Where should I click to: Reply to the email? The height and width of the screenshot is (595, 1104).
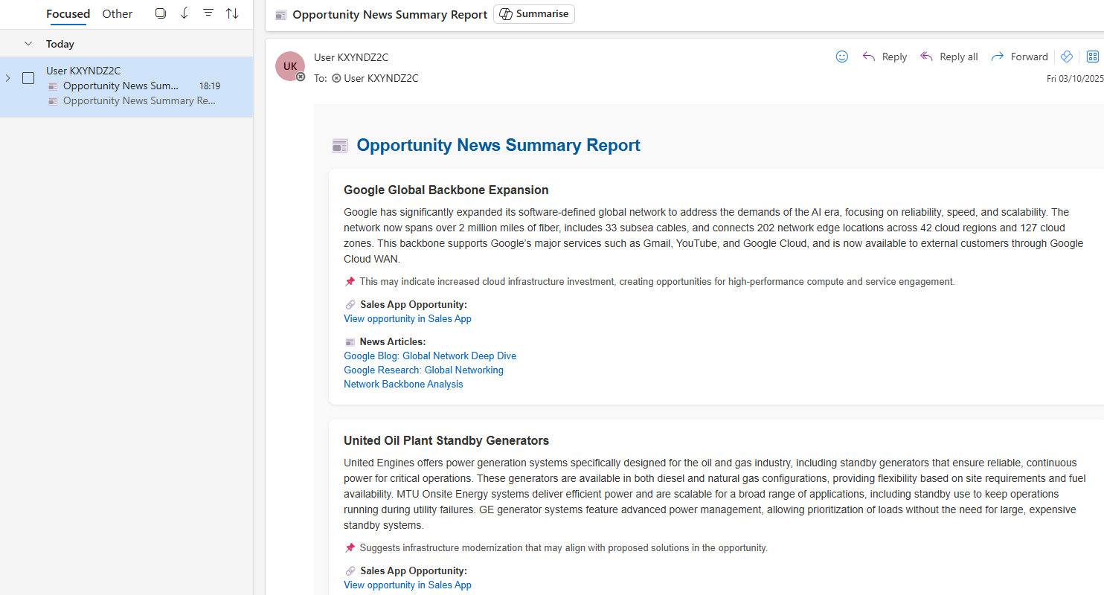pos(885,57)
